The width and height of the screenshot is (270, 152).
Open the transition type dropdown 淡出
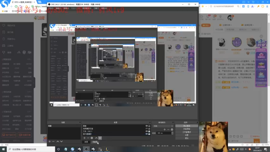coord(163,126)
